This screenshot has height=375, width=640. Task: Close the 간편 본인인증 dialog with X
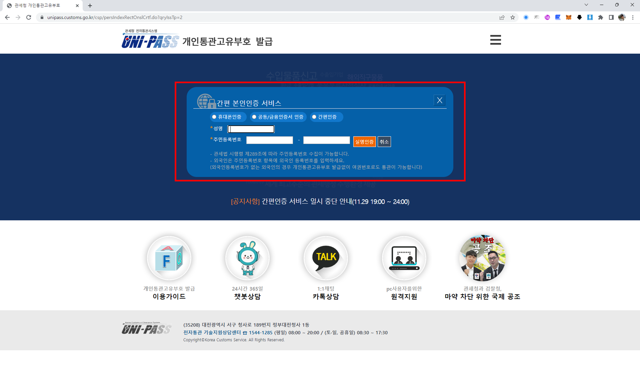439,100
